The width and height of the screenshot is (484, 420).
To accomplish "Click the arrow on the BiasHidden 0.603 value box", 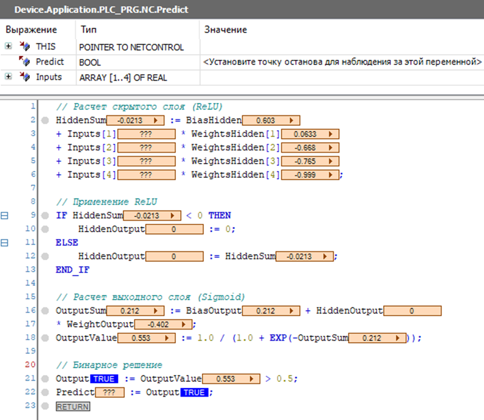I will pos(292,120).
